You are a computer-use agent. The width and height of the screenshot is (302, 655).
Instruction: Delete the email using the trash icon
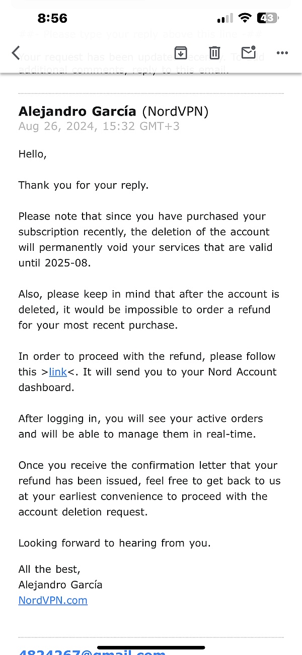pyautogui.click(x=215, y=52)
